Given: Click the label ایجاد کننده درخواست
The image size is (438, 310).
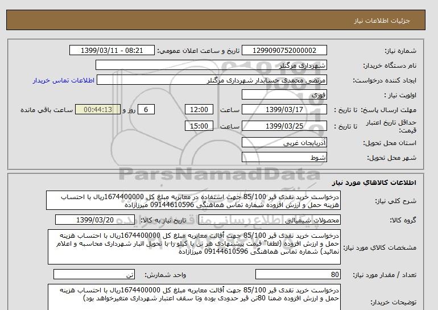Looking at the screenshot, I should pos(385,80).
